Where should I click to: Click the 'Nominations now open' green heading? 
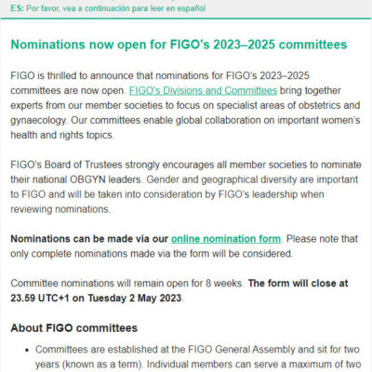[x=179, y=45]
